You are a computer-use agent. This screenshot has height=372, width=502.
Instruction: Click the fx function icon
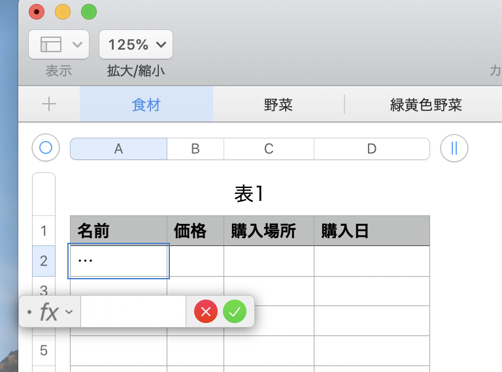tap(49, 313)
